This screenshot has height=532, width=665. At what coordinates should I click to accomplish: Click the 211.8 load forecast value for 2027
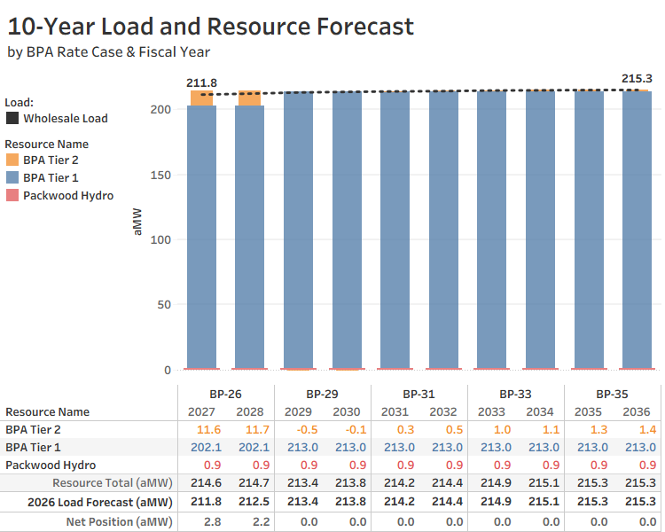[x=206, y=502]
